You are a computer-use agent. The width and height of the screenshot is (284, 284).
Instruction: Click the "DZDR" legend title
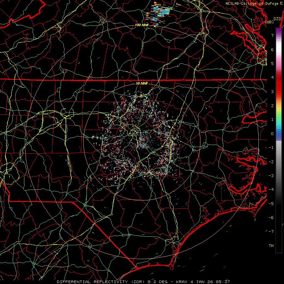277,19
